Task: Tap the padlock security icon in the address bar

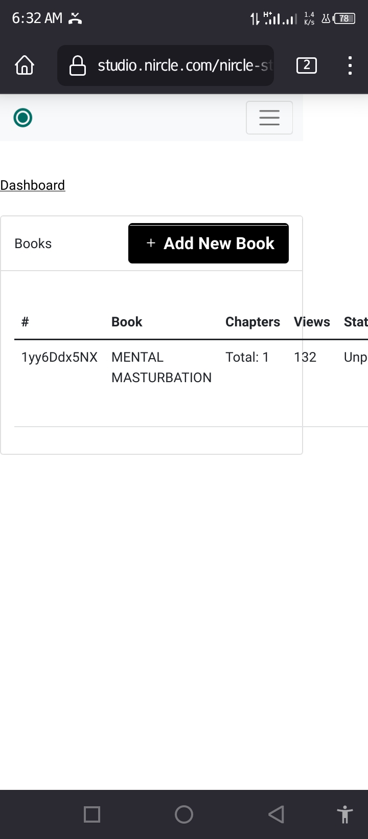Action: pyautogui.click(x=77, y=65)
